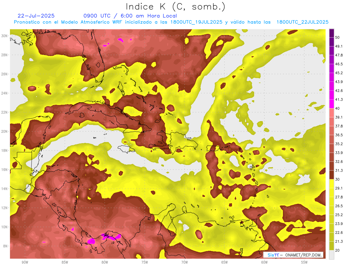This screenshot has width=345, height=266.
Task: Click the 65W longitude axis label
Action: 225,262
